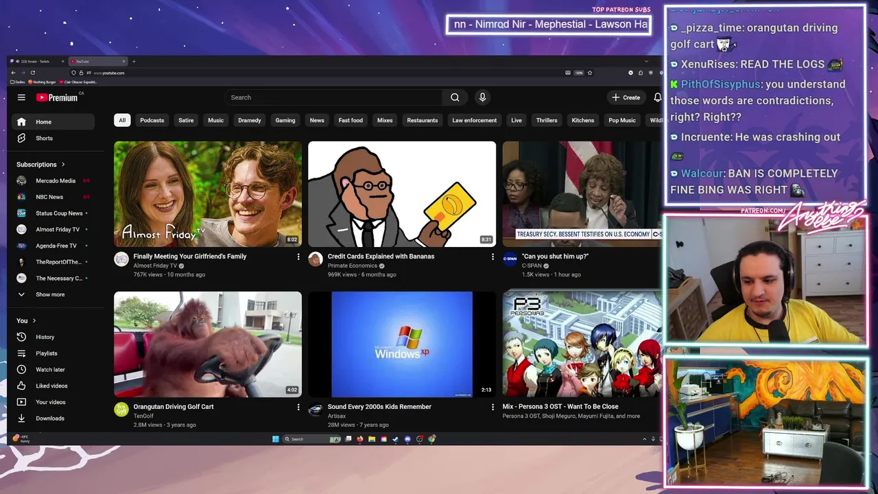Click the browser reload button
This screenshot has height=494, width=878.
(x=32, y=73)
